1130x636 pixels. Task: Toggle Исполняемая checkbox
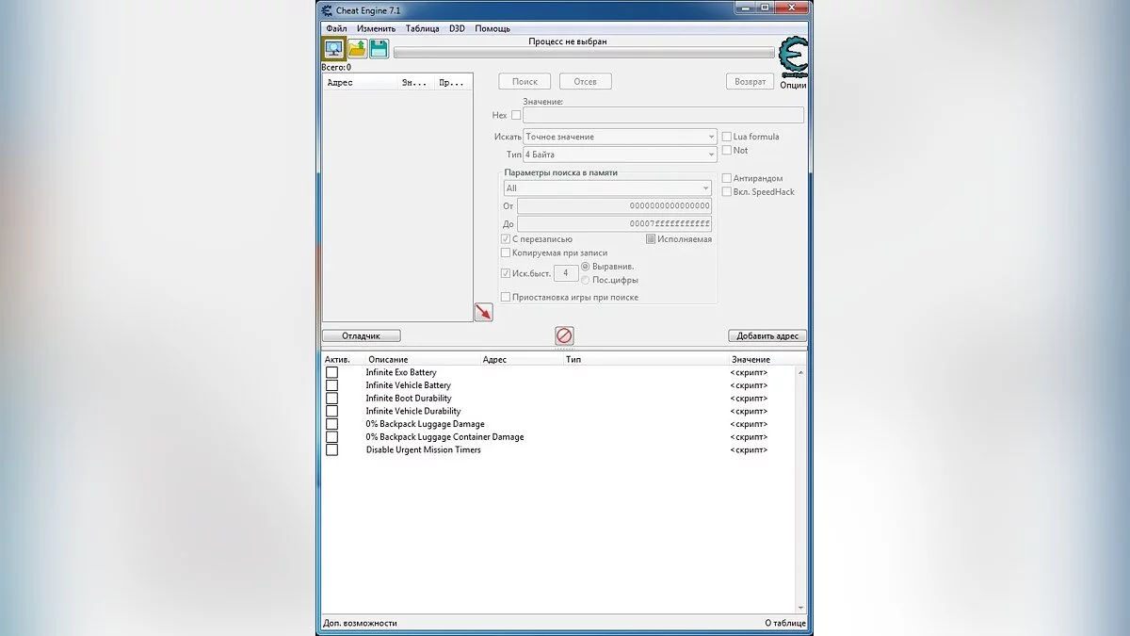coord(651,239)
